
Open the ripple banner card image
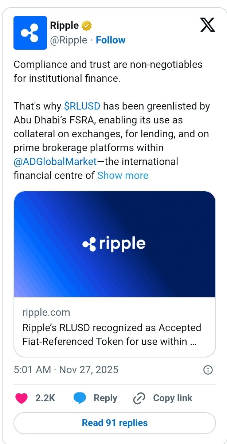115,244
